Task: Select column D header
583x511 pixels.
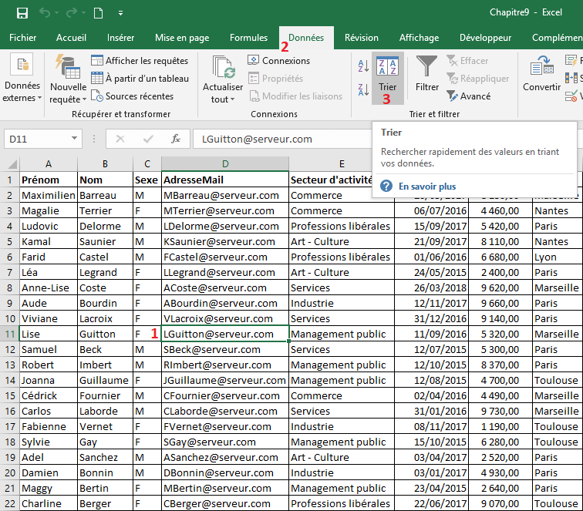Action: pos(224,163)
